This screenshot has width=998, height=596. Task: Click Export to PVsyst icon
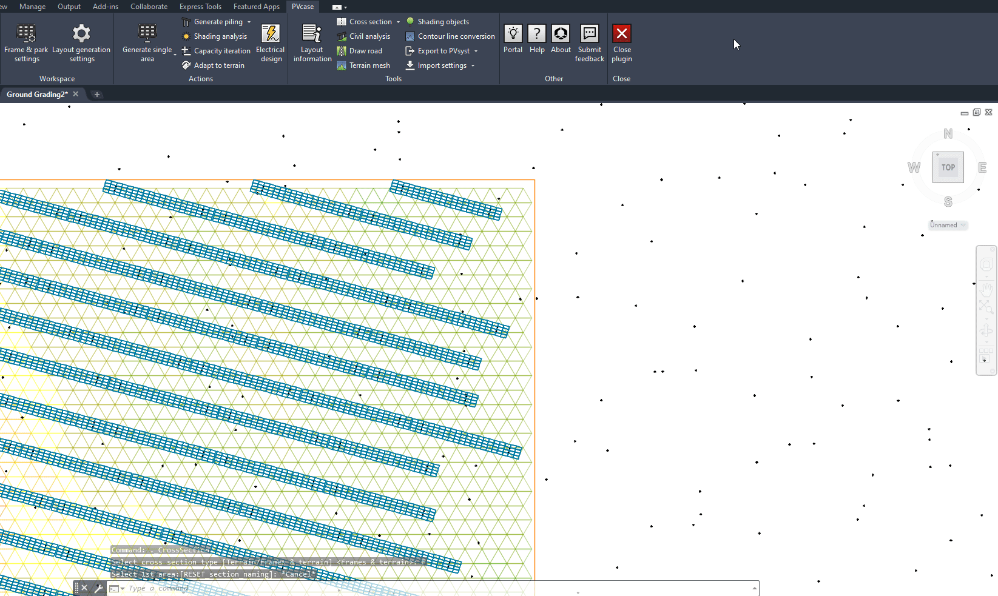[x=410, y=51]
